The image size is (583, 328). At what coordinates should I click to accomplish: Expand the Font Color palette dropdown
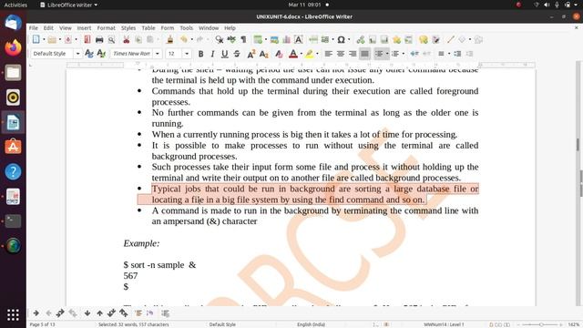pos(301,54)
